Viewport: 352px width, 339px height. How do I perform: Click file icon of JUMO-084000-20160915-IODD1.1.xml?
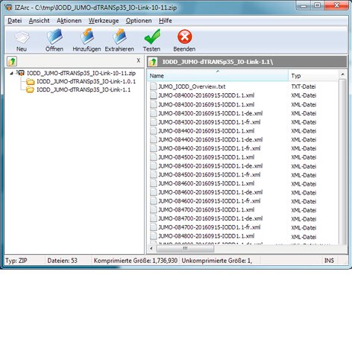(154, 95)
